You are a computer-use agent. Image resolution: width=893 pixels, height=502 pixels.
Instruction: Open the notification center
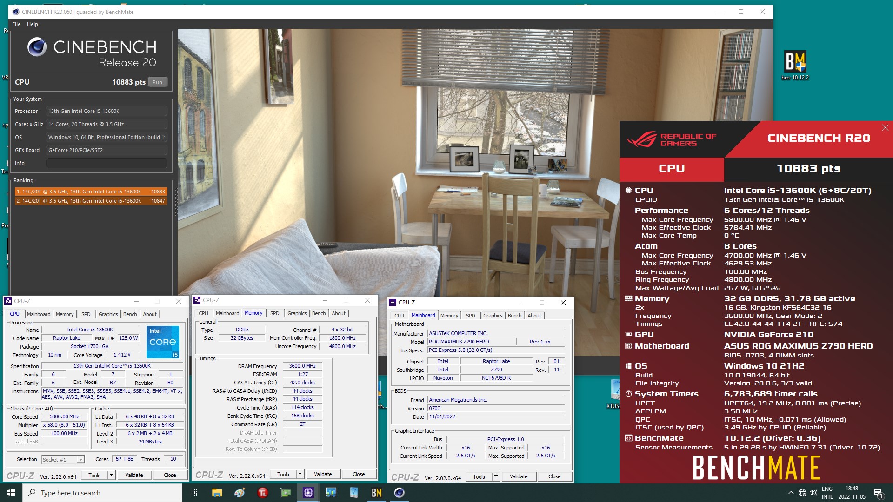879,493
